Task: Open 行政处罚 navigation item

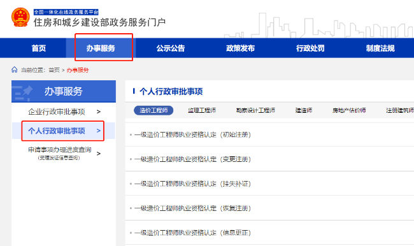Action: tap(310, 48)
